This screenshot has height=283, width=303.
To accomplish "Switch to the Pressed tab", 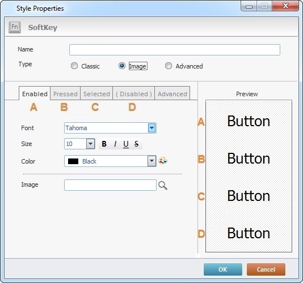I will pos(65,94).
